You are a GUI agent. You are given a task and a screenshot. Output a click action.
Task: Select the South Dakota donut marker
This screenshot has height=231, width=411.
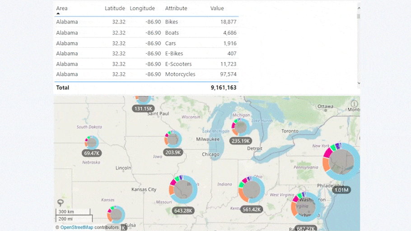(92, 143)
